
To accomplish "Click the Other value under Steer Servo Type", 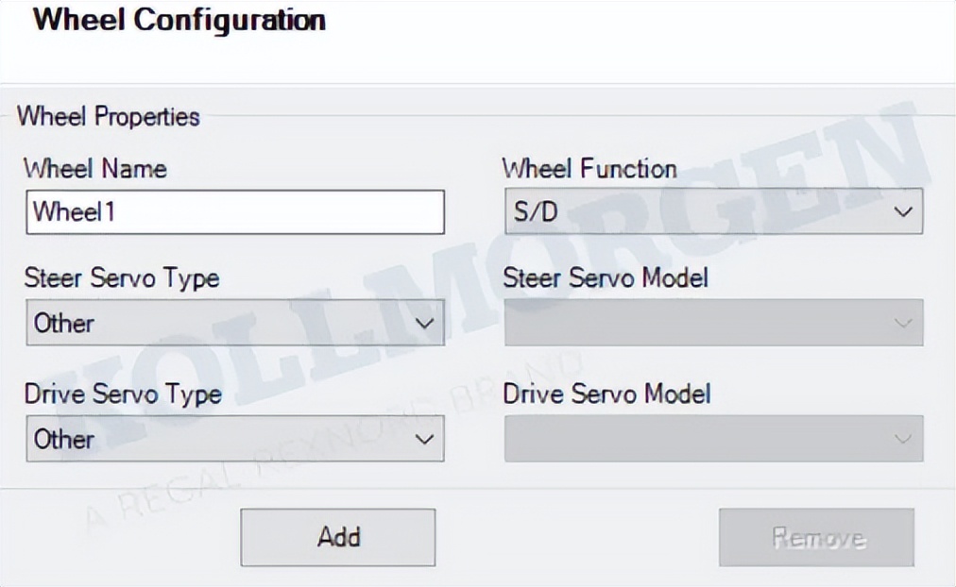I will [x=64, y=323].
